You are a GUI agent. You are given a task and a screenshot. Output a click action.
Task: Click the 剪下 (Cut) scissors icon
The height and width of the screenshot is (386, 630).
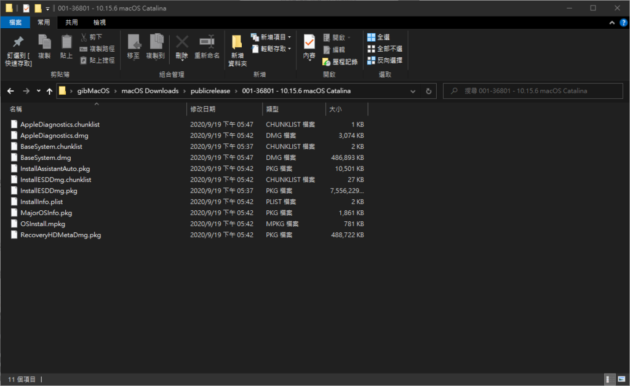(84, 37)
